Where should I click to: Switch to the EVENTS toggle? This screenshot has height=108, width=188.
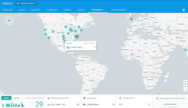click(x=17, y=98)
